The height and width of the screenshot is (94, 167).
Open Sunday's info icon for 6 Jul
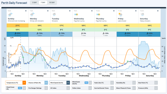pos(26,11)
